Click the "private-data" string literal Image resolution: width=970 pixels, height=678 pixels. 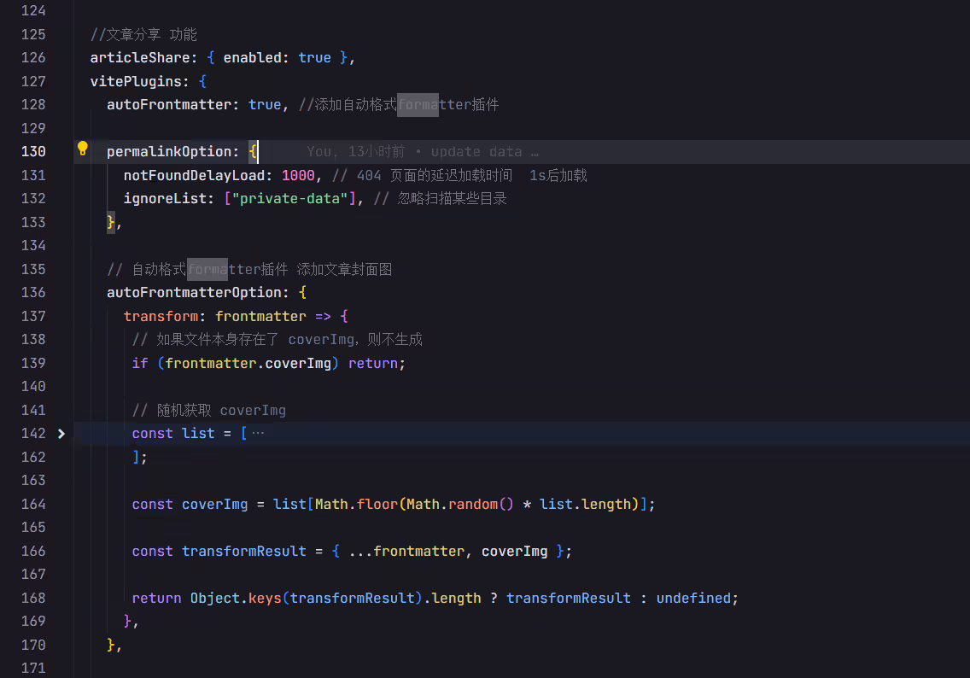coord(289,199)
